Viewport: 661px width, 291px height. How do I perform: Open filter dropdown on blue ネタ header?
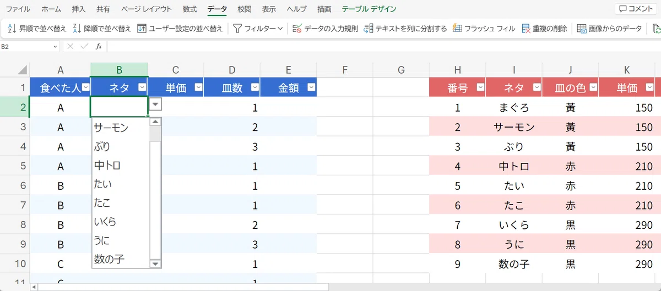coord(142,87)
